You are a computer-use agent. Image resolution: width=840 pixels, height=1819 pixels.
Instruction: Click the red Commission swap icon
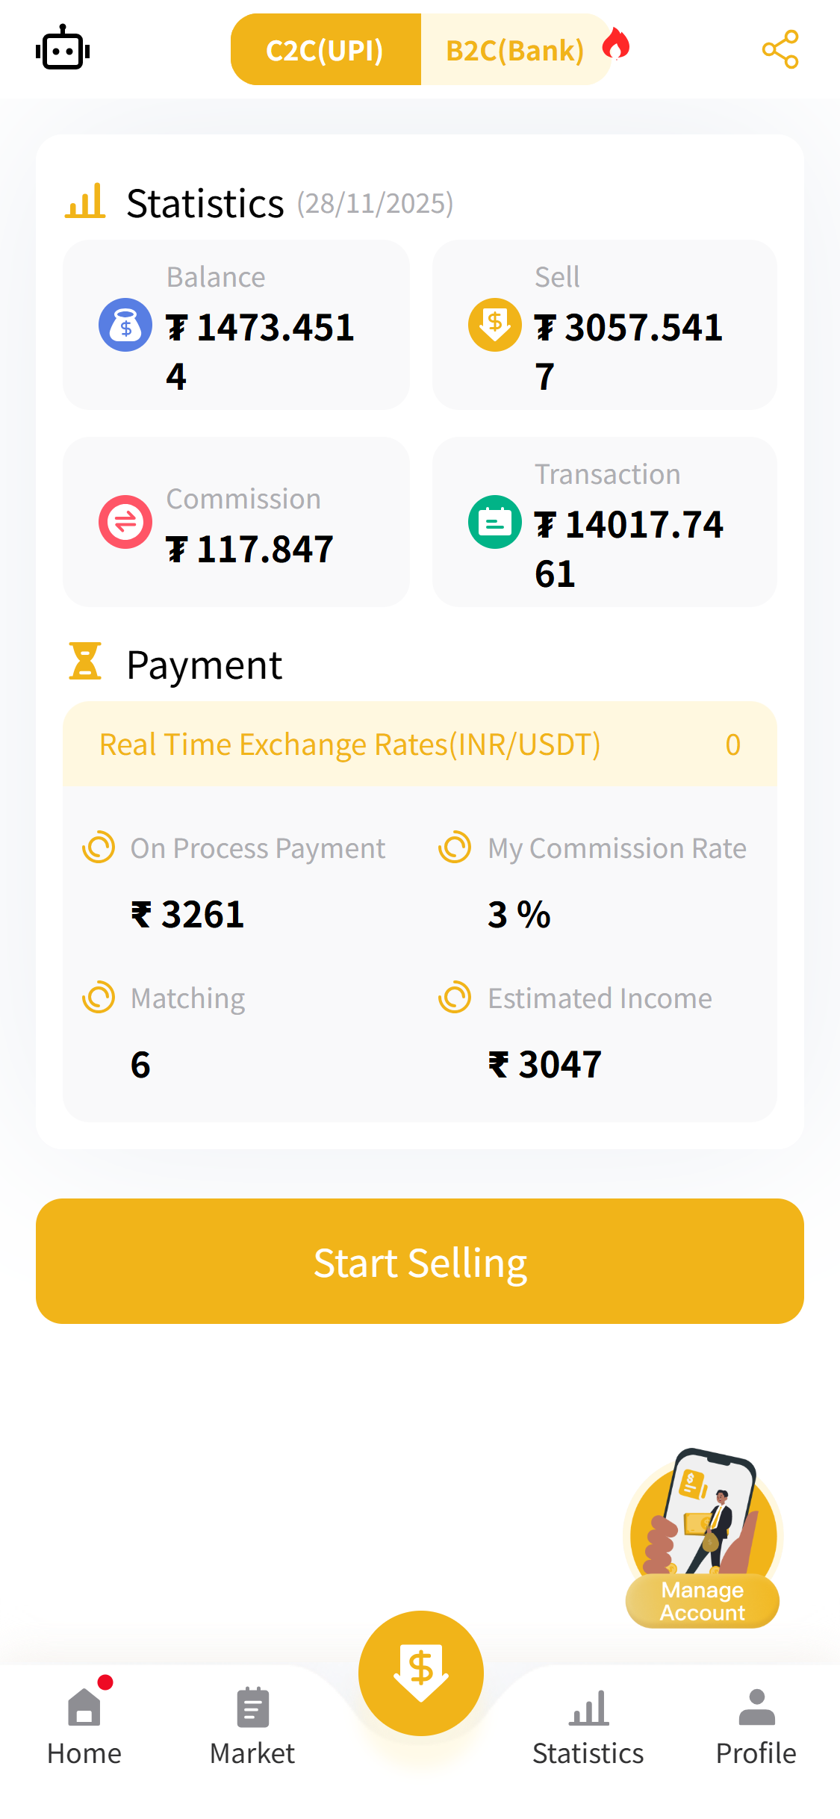tap(125, 522)
